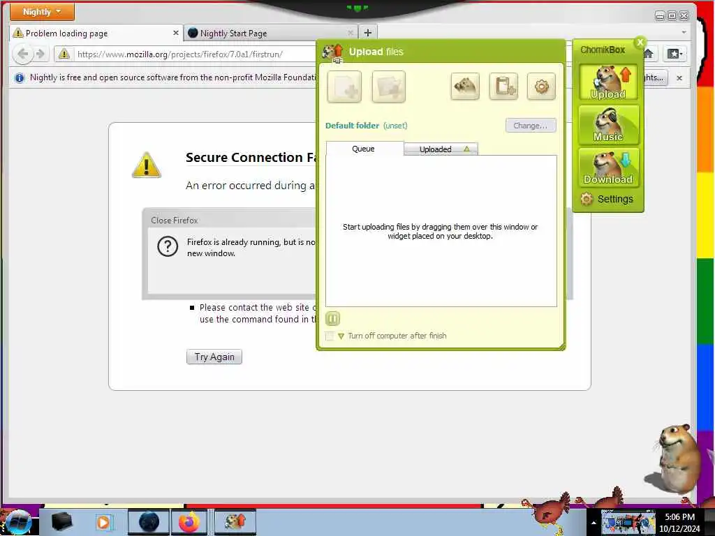Launch the media player taskbar icon
Image resolution: width=715 pixels, height=536 pixels.
pyautogui.click(x=103, y=522)
